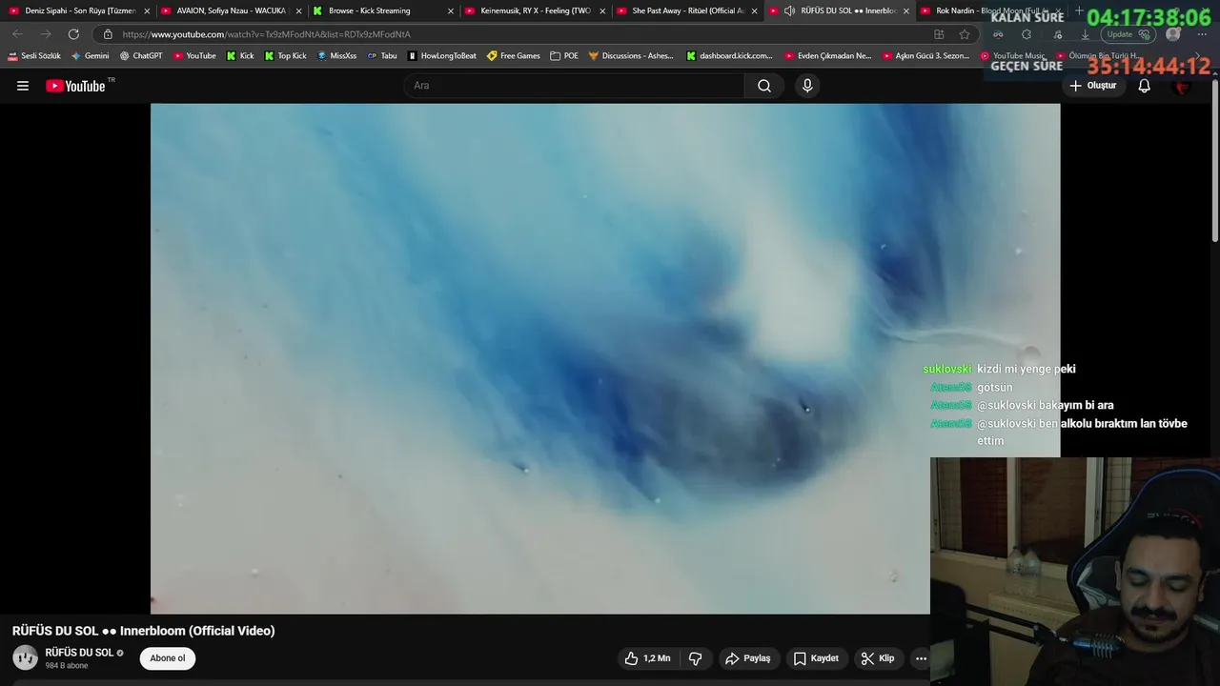Image resolution: width=1220 pixels, height=686 pixels.
Task: Switch to the Deniz Sipahi - Son Rüya tab
Action: [x=80, y=10]
